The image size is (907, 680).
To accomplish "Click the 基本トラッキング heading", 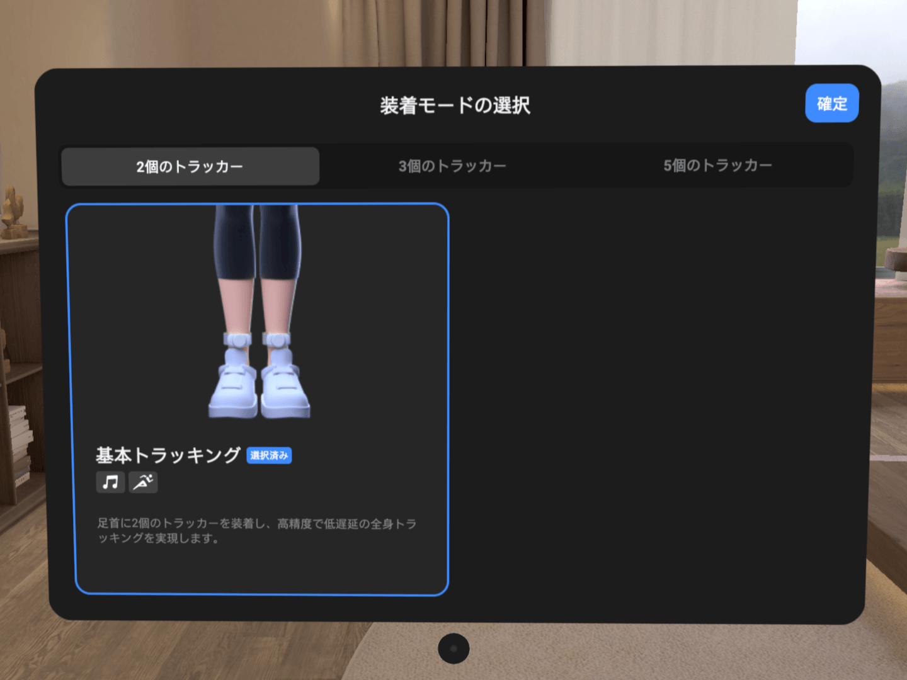I will click(168, 455).
